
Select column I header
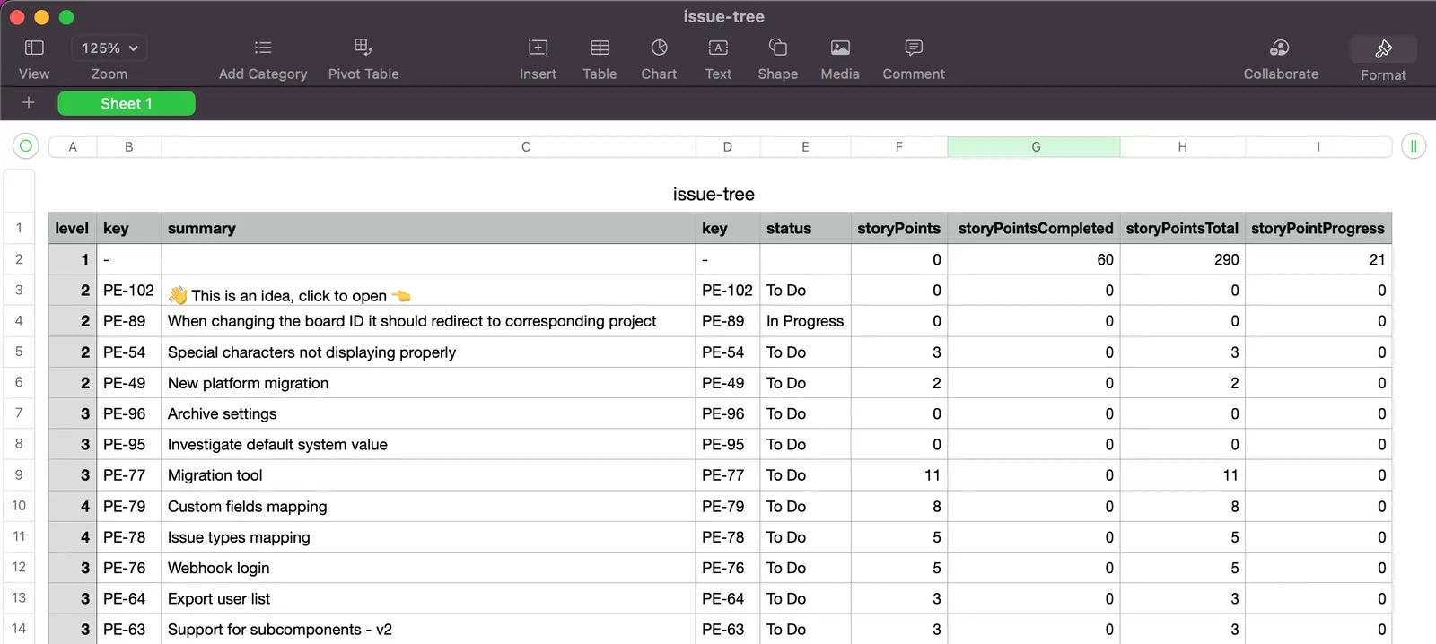tap(1318, 147)
